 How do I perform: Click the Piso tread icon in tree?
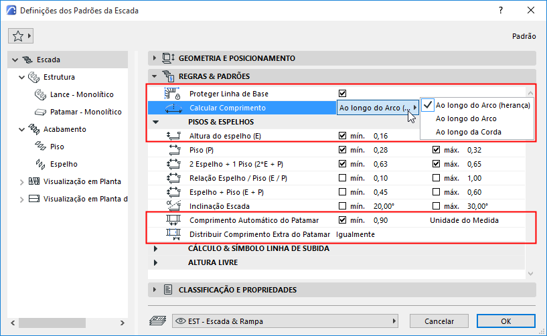tap(40, 147)
